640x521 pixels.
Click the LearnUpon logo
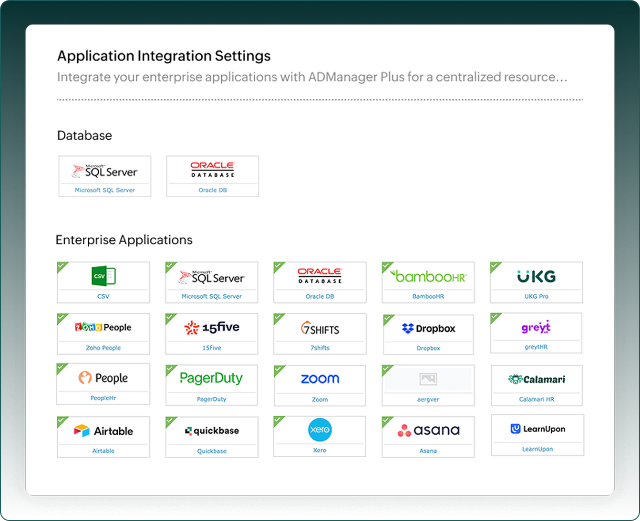(537, 429)
